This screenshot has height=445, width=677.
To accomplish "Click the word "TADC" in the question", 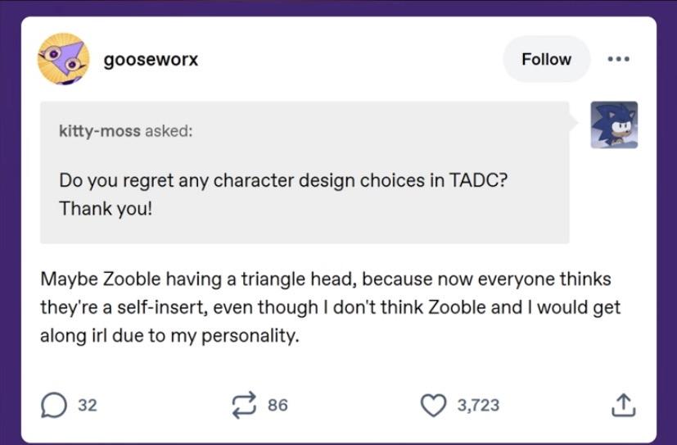I will click(478, 180).
